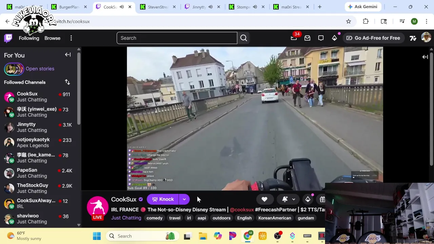Go back with browser back arrow
This screenshot has width=434, height=244.
[7, 21]
